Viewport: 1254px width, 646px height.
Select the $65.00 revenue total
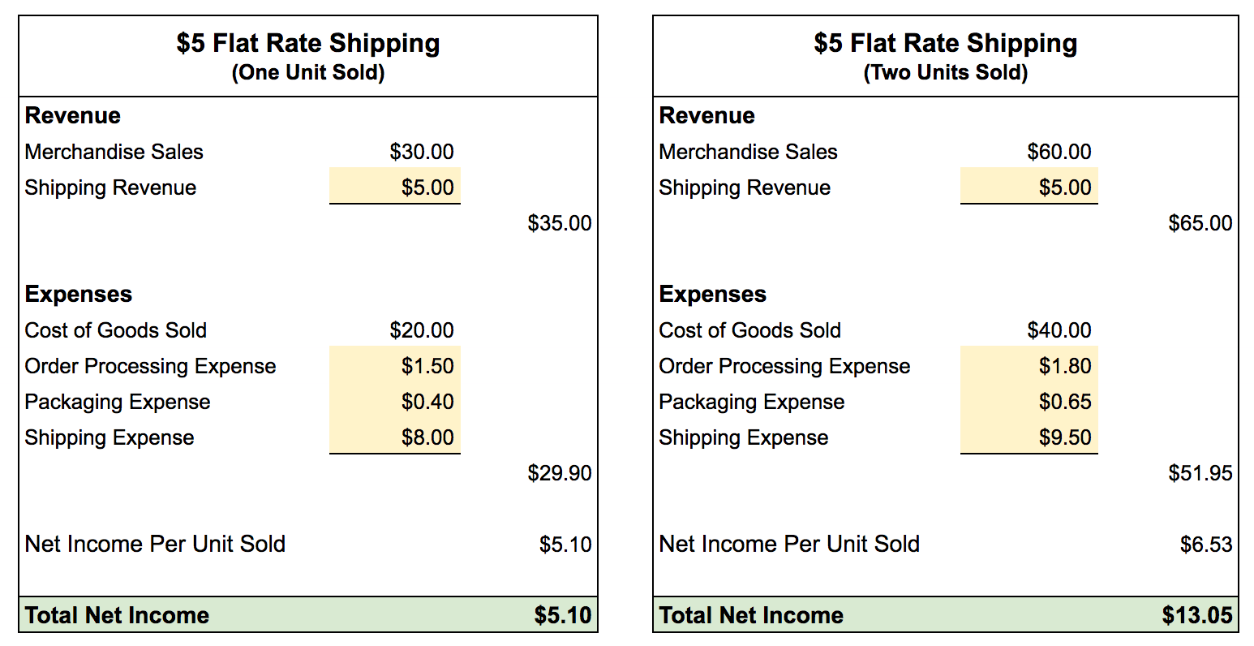coord(1200,223)
